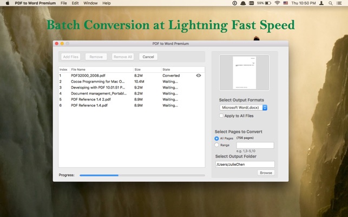Screen dimensions: 348x217
Task: Click the hat-shaped menu bar icon
Action: click(x=243, y=3)
